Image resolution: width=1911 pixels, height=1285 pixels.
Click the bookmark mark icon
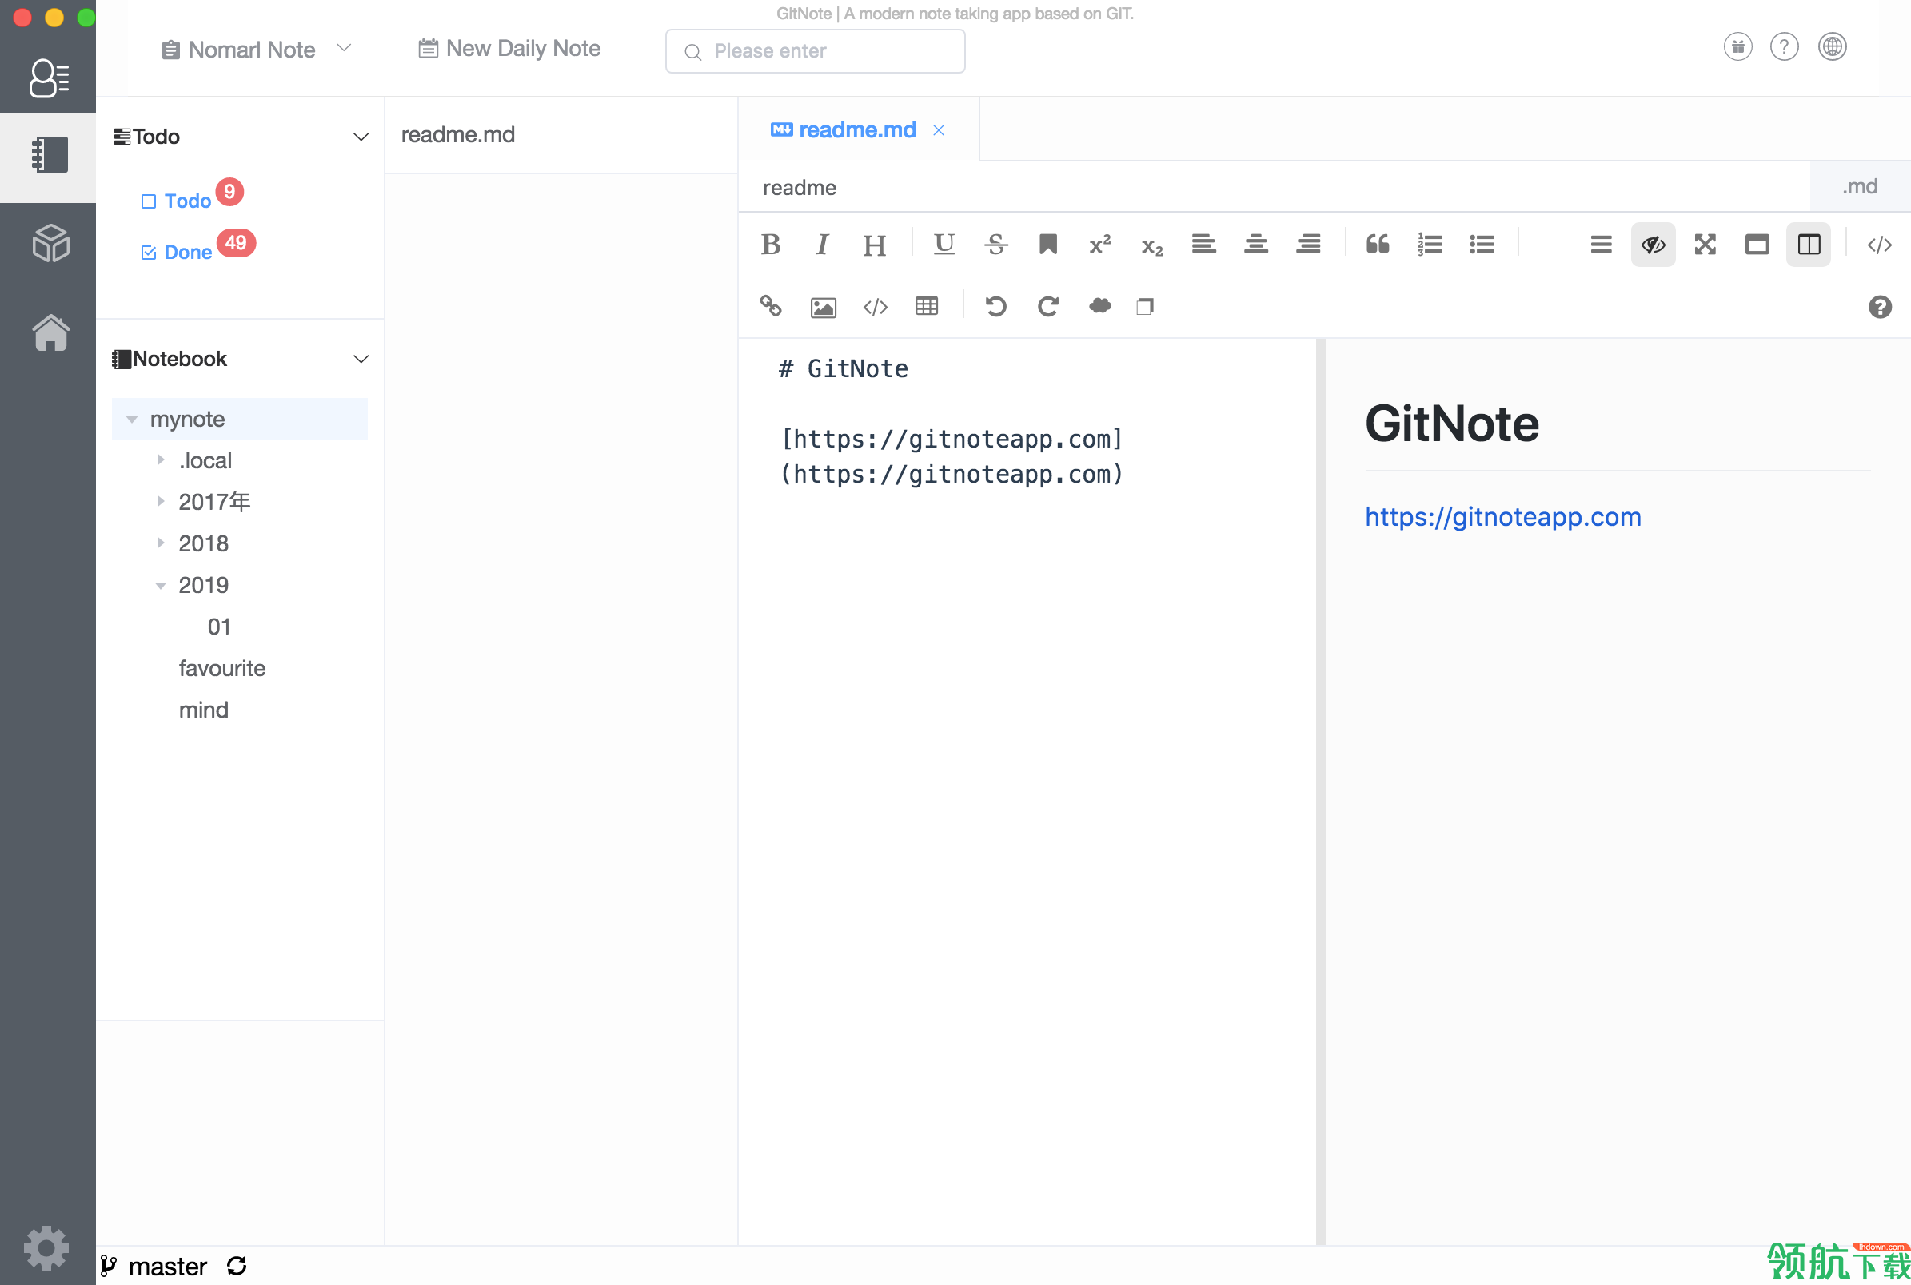click(1047, 245)
